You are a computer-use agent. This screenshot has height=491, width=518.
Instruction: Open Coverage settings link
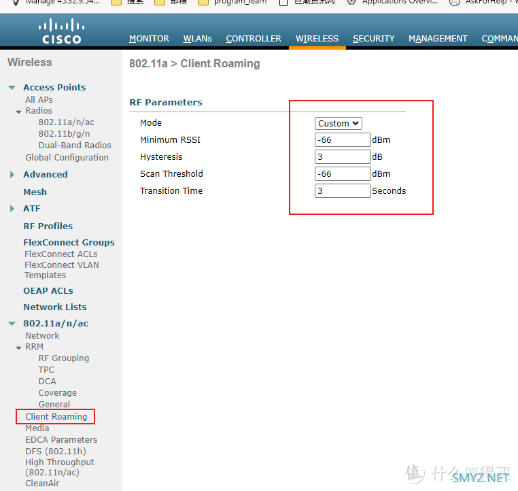(58, 393)
